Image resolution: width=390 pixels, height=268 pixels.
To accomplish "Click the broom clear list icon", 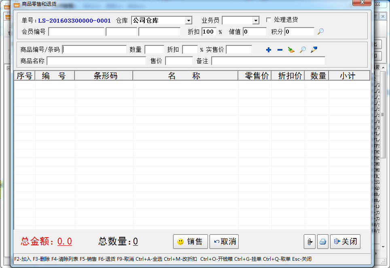I will point(291,50).
